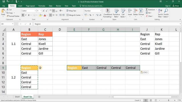This screenshot has height=102, width=182.
Task: Switch to the Data tab
Action: [x=51, y=6]
